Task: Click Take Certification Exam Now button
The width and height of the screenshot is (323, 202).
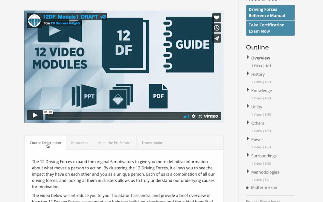Action: click(270, 28)
